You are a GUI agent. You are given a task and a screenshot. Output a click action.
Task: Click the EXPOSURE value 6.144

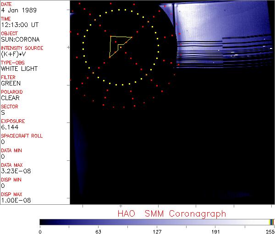(x=10, y=127)
